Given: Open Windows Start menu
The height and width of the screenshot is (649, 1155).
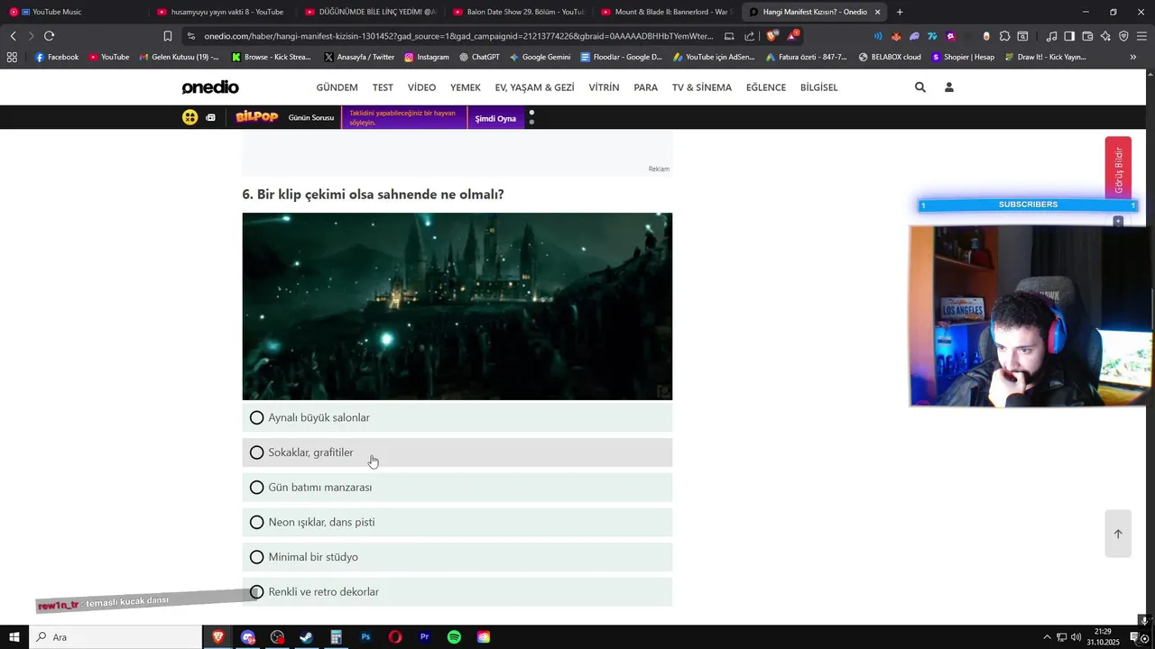Looking at the screenshot, I should pos(14,637).
